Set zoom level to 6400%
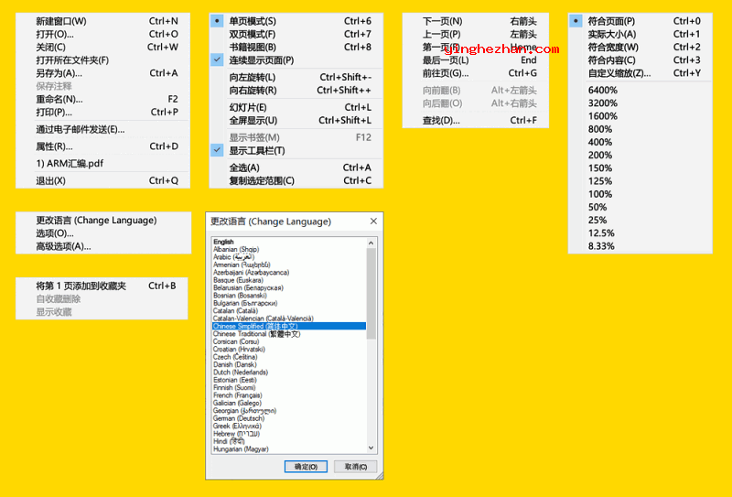The width and height of the screenshot is (732, 497). coord(603,91)
